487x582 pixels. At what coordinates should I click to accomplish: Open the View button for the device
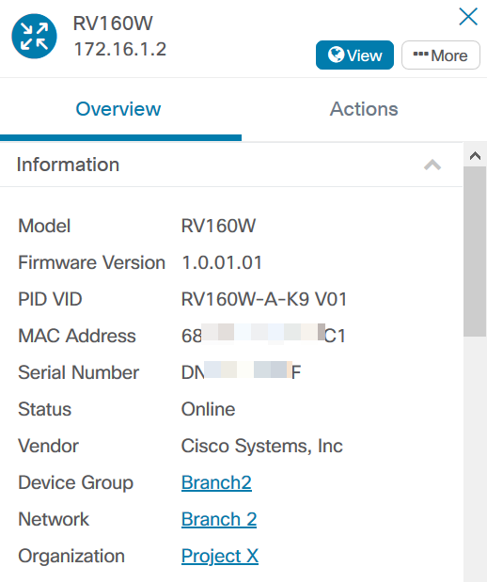click(x=354, y=55)
